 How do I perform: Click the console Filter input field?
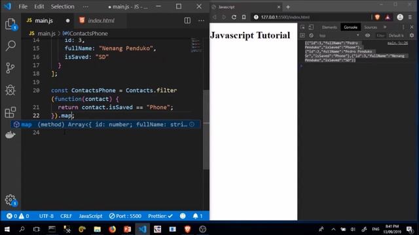point(380,35)
